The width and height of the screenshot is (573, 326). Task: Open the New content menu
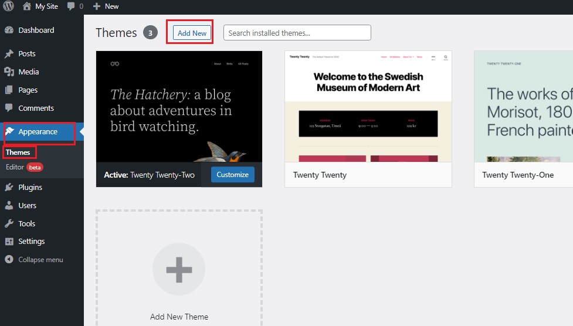[x=111, y=6]
